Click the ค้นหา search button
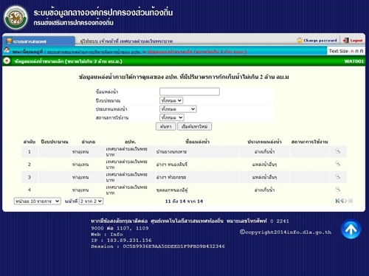This screenshot has height=276, width=369. point(166,126)
